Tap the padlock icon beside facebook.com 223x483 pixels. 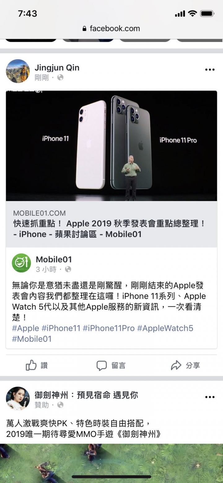point(85,29)
